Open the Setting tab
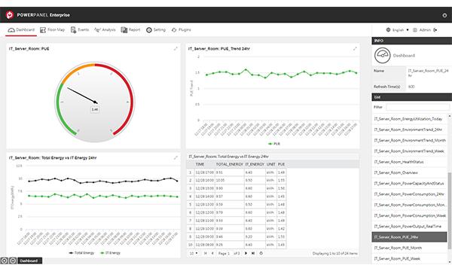Image resolution: width=452 pixels, height=271 pixels. (156, 29)
